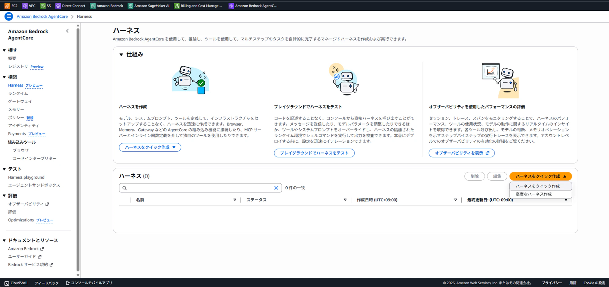The height and width of the screenshot is (287, 609).
Task: Sort the table by 名前 column arrow
Action: pos(235,200)
